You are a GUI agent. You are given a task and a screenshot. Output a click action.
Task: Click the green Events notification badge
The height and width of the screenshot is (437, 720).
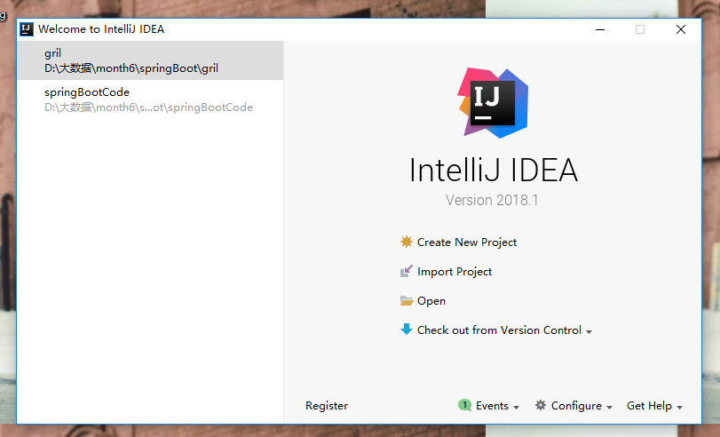pyautogui.click(x=464, y=405)
